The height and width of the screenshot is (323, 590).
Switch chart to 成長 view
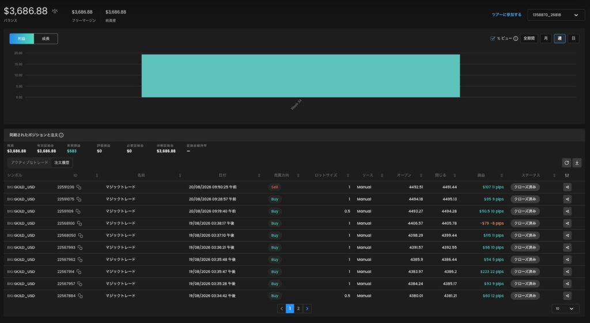click(x=46, y=39)
